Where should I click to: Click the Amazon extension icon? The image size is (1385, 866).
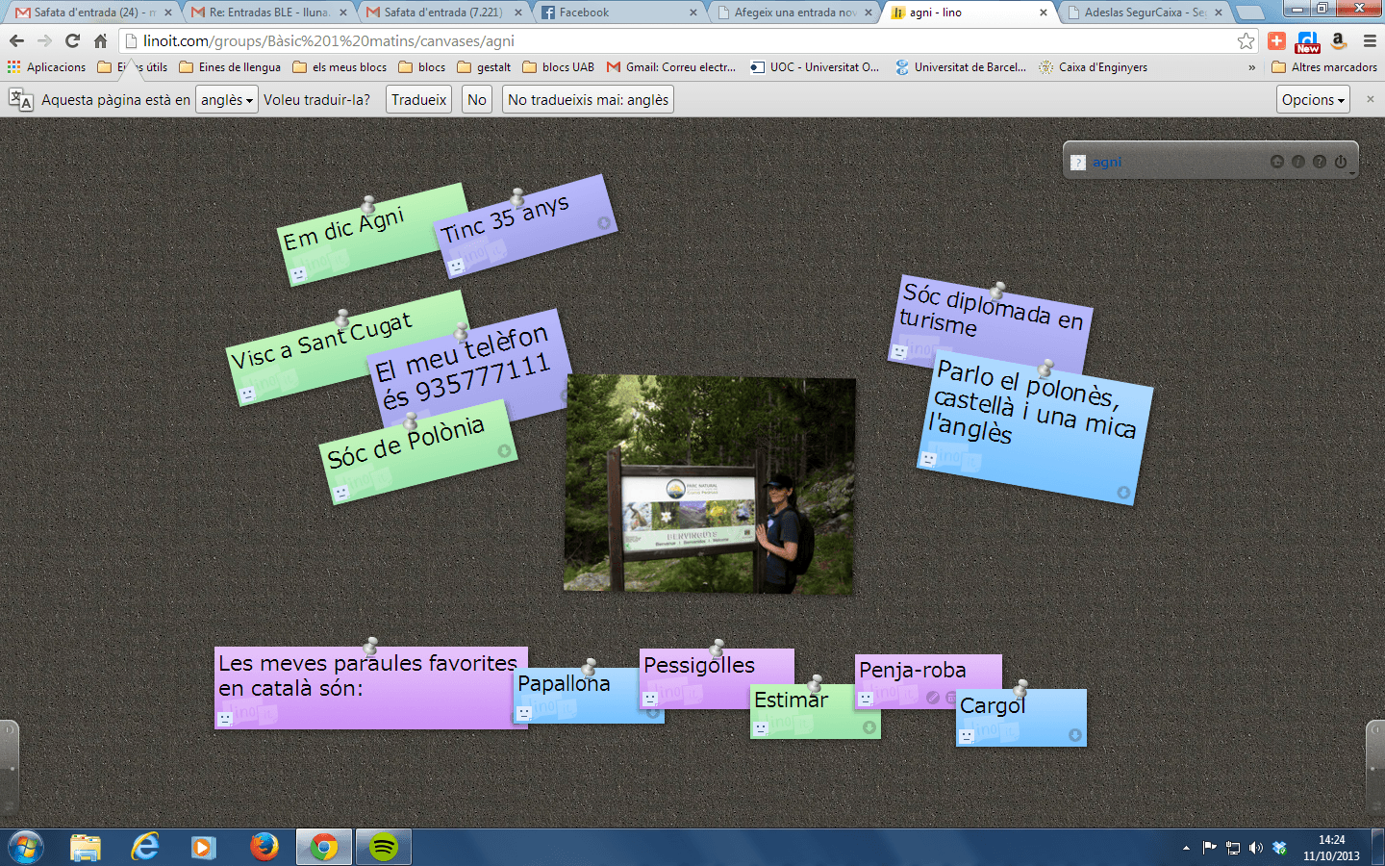(x=1338, y=40)
